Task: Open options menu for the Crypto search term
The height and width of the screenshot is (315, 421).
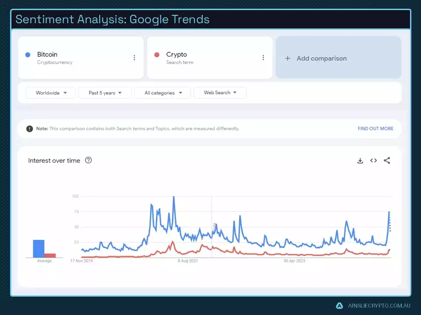Action: (263, 57)
